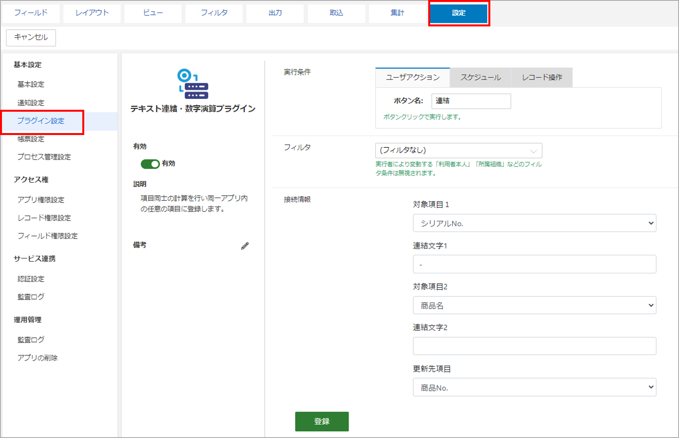This screenshot has width=679, height=438.
Task: Open 基本設定 item in the sidebar
Action: (x=31, y=84)
